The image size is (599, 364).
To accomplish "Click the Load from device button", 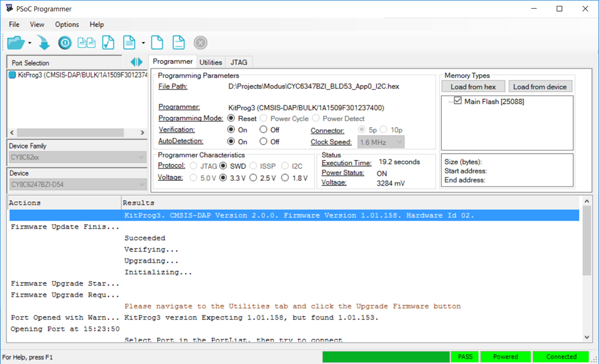I will 540,86.
